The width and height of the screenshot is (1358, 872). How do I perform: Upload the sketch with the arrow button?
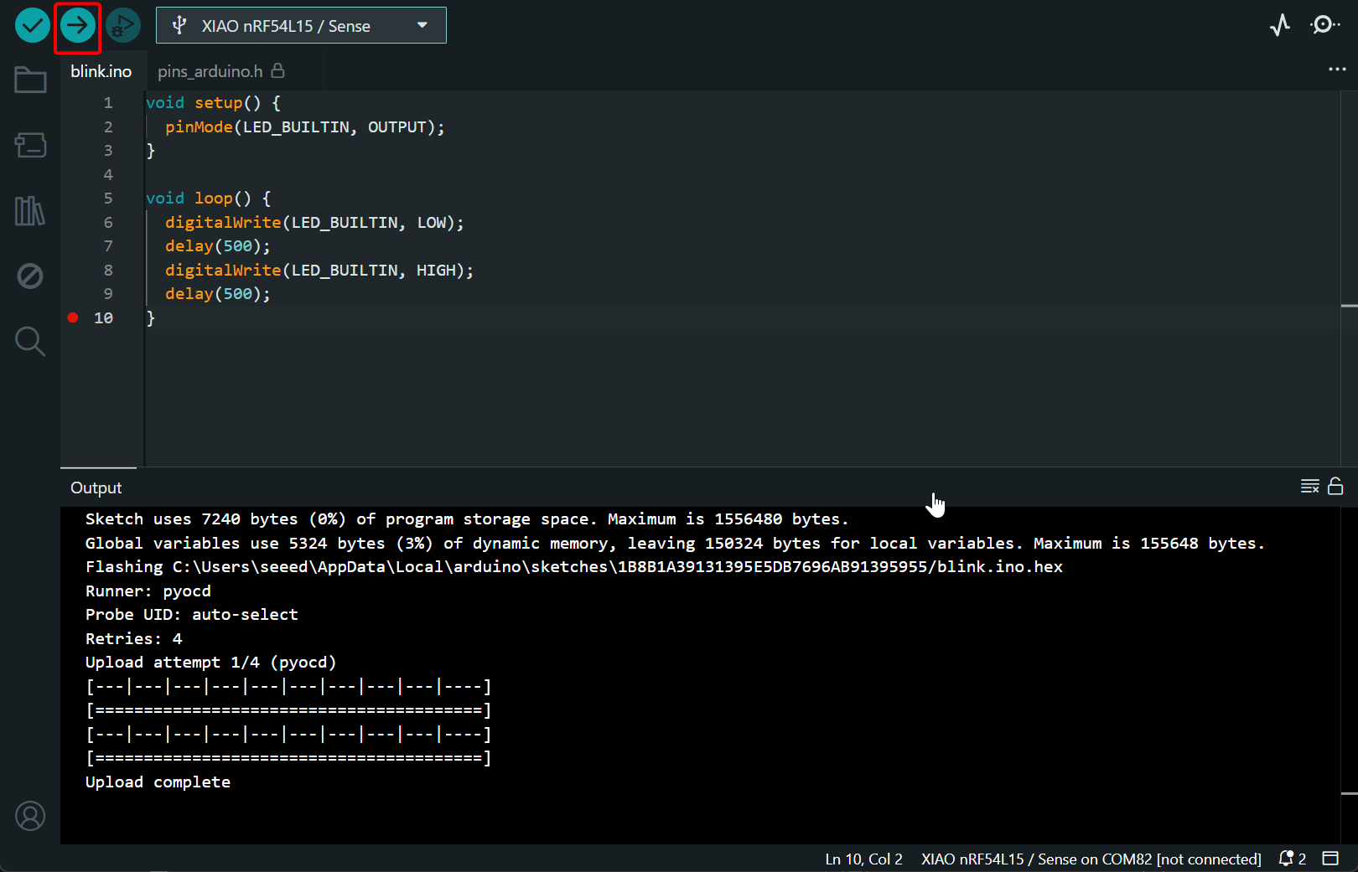[x=77, y=25]
